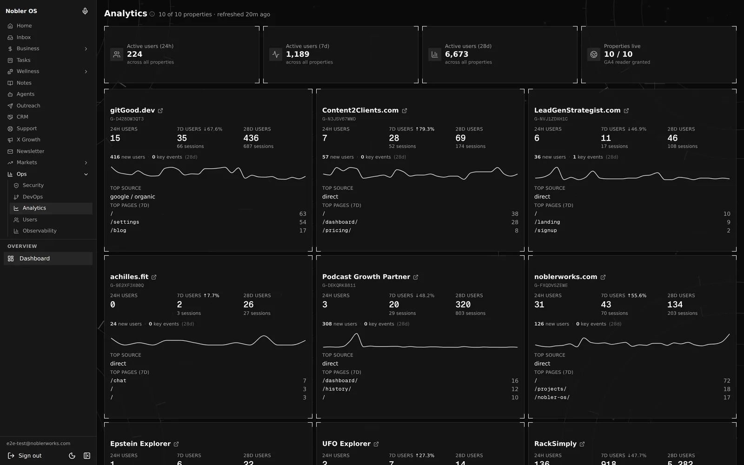This screenshot has width=744, height=465.
Task: Click the noblerworks.com sparkline chart
Action: tap(632, 340)
